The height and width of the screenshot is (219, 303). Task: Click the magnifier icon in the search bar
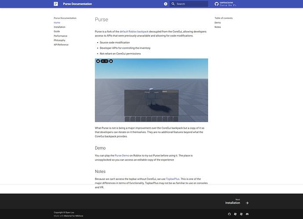coord(173,4)
